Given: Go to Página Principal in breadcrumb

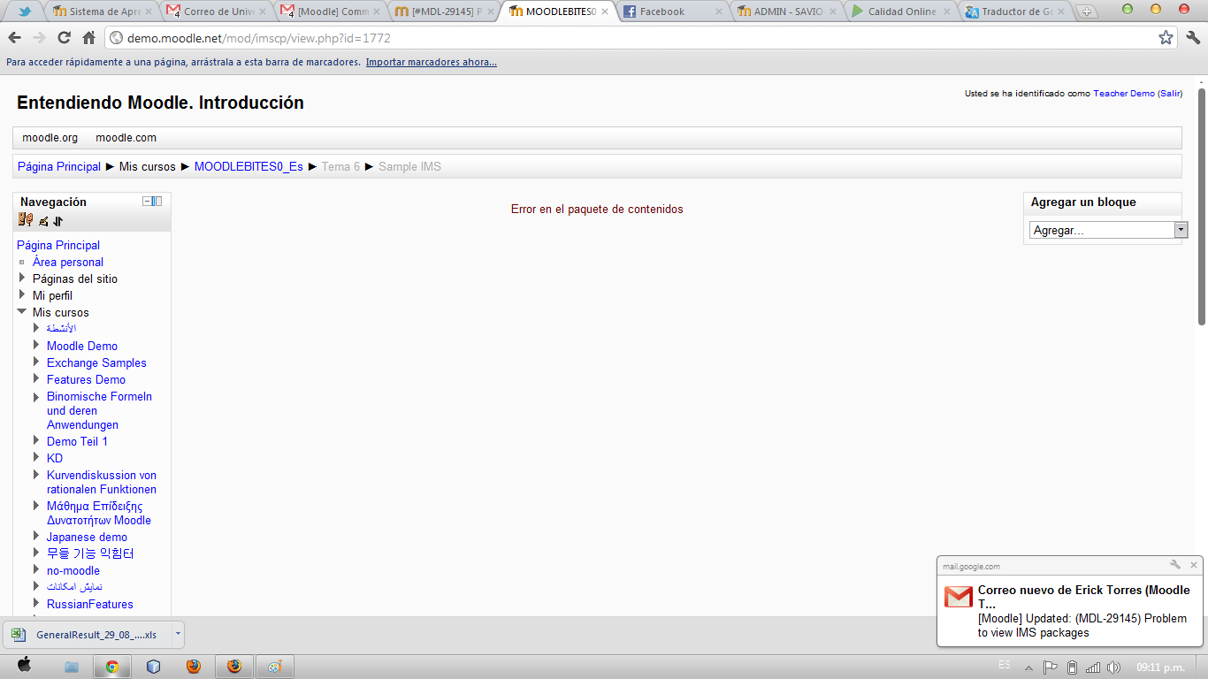Looking at the screenshot, I should point(59,166).
